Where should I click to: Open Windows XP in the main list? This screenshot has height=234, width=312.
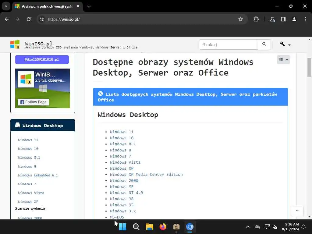coord(122,168)
